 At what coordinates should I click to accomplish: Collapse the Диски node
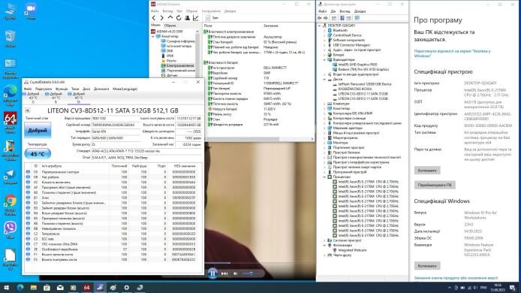[x=324, y=79]
